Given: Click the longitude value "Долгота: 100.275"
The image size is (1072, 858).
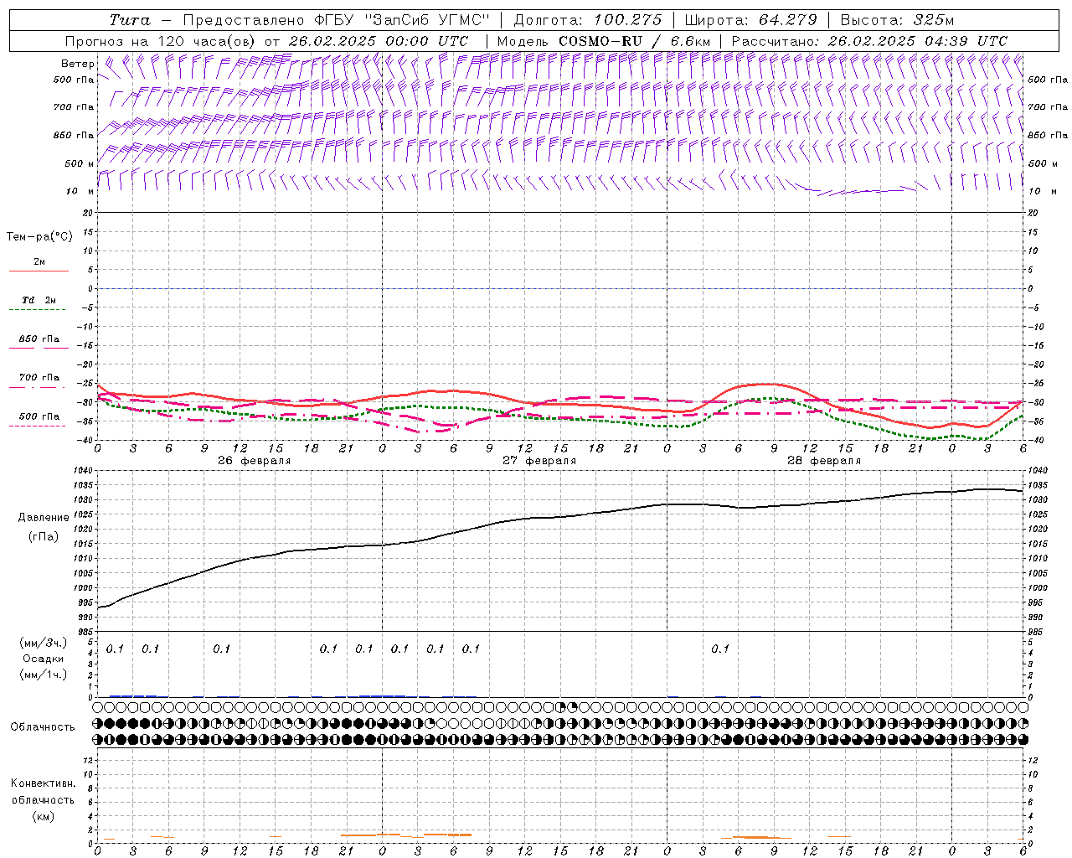Looking at the screenshot, I should (x=587, y=20).
